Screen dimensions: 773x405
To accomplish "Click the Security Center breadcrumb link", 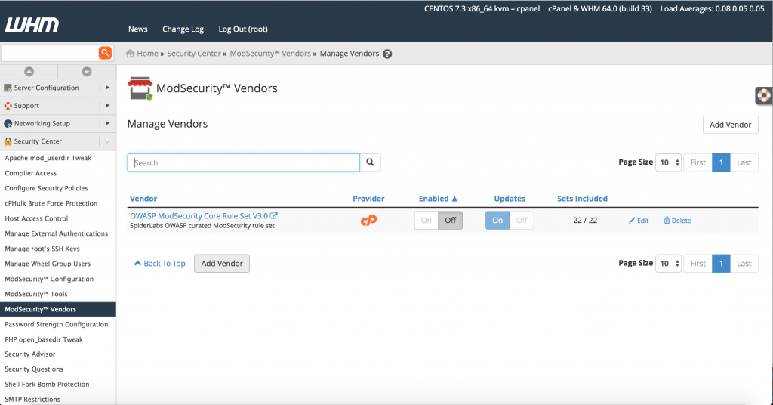I will coord(194,54).
